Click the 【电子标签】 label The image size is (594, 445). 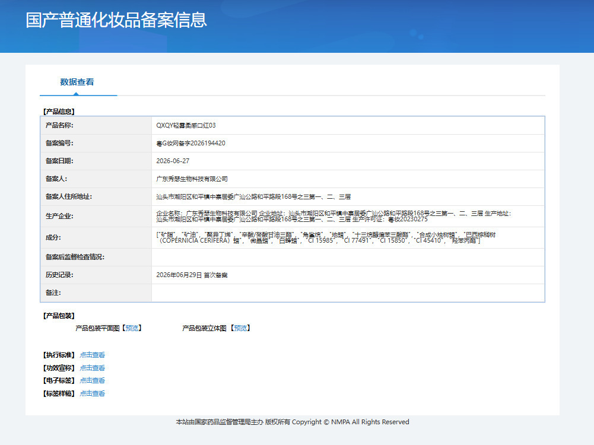pos(59,380)
